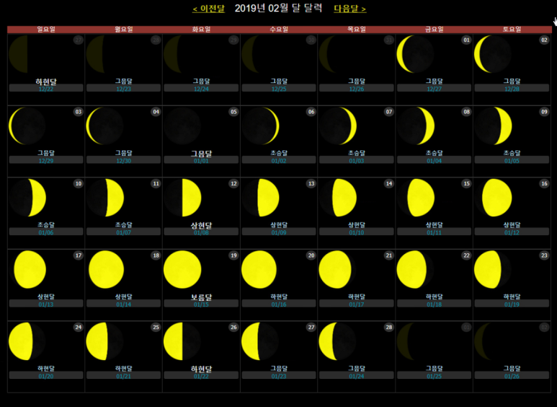
Task: Click the 일요일 column header
Action: 46,30
